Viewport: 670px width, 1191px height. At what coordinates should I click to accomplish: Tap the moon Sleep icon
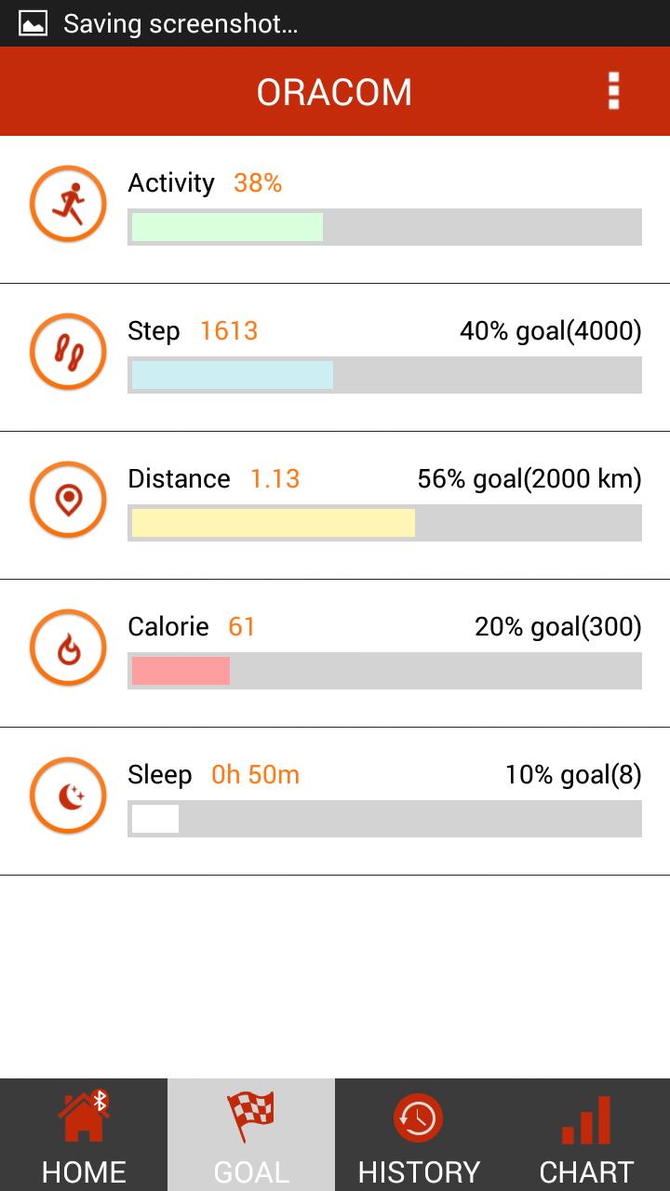point(68,796)
